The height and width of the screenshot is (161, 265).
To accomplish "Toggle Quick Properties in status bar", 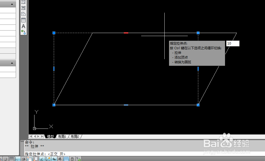I will [x=72, y=159].
